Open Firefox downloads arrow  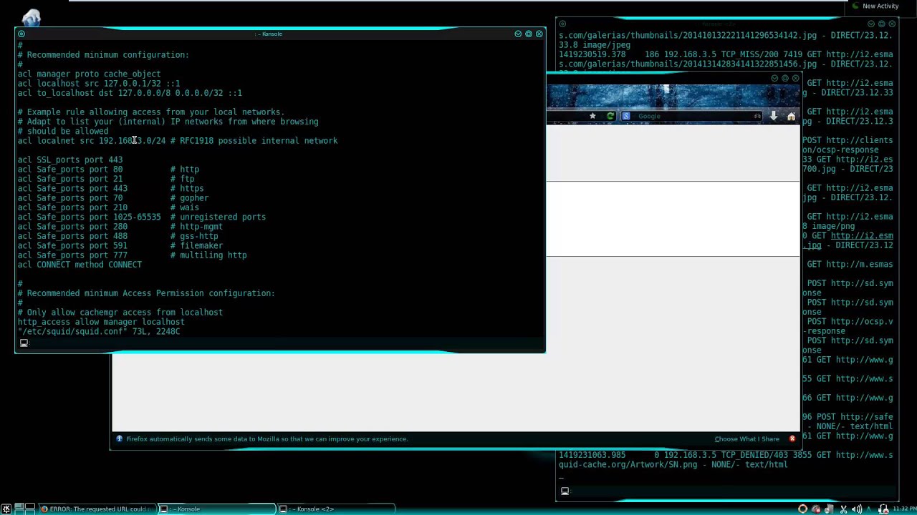[x=774, y=116]
